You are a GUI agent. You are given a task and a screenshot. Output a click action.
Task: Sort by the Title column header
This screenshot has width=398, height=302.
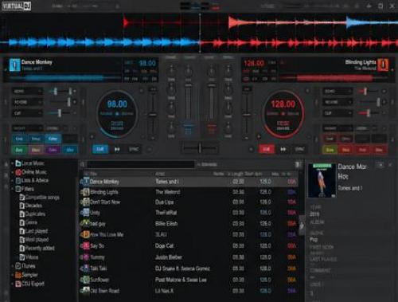point(93,174)
